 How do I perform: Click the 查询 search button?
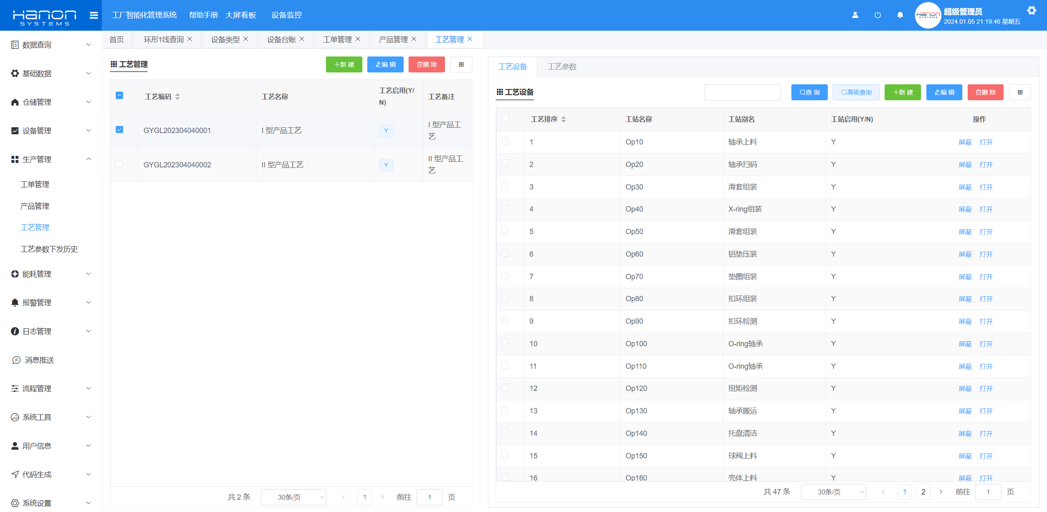pyautogui.click(x=809, y=92)
